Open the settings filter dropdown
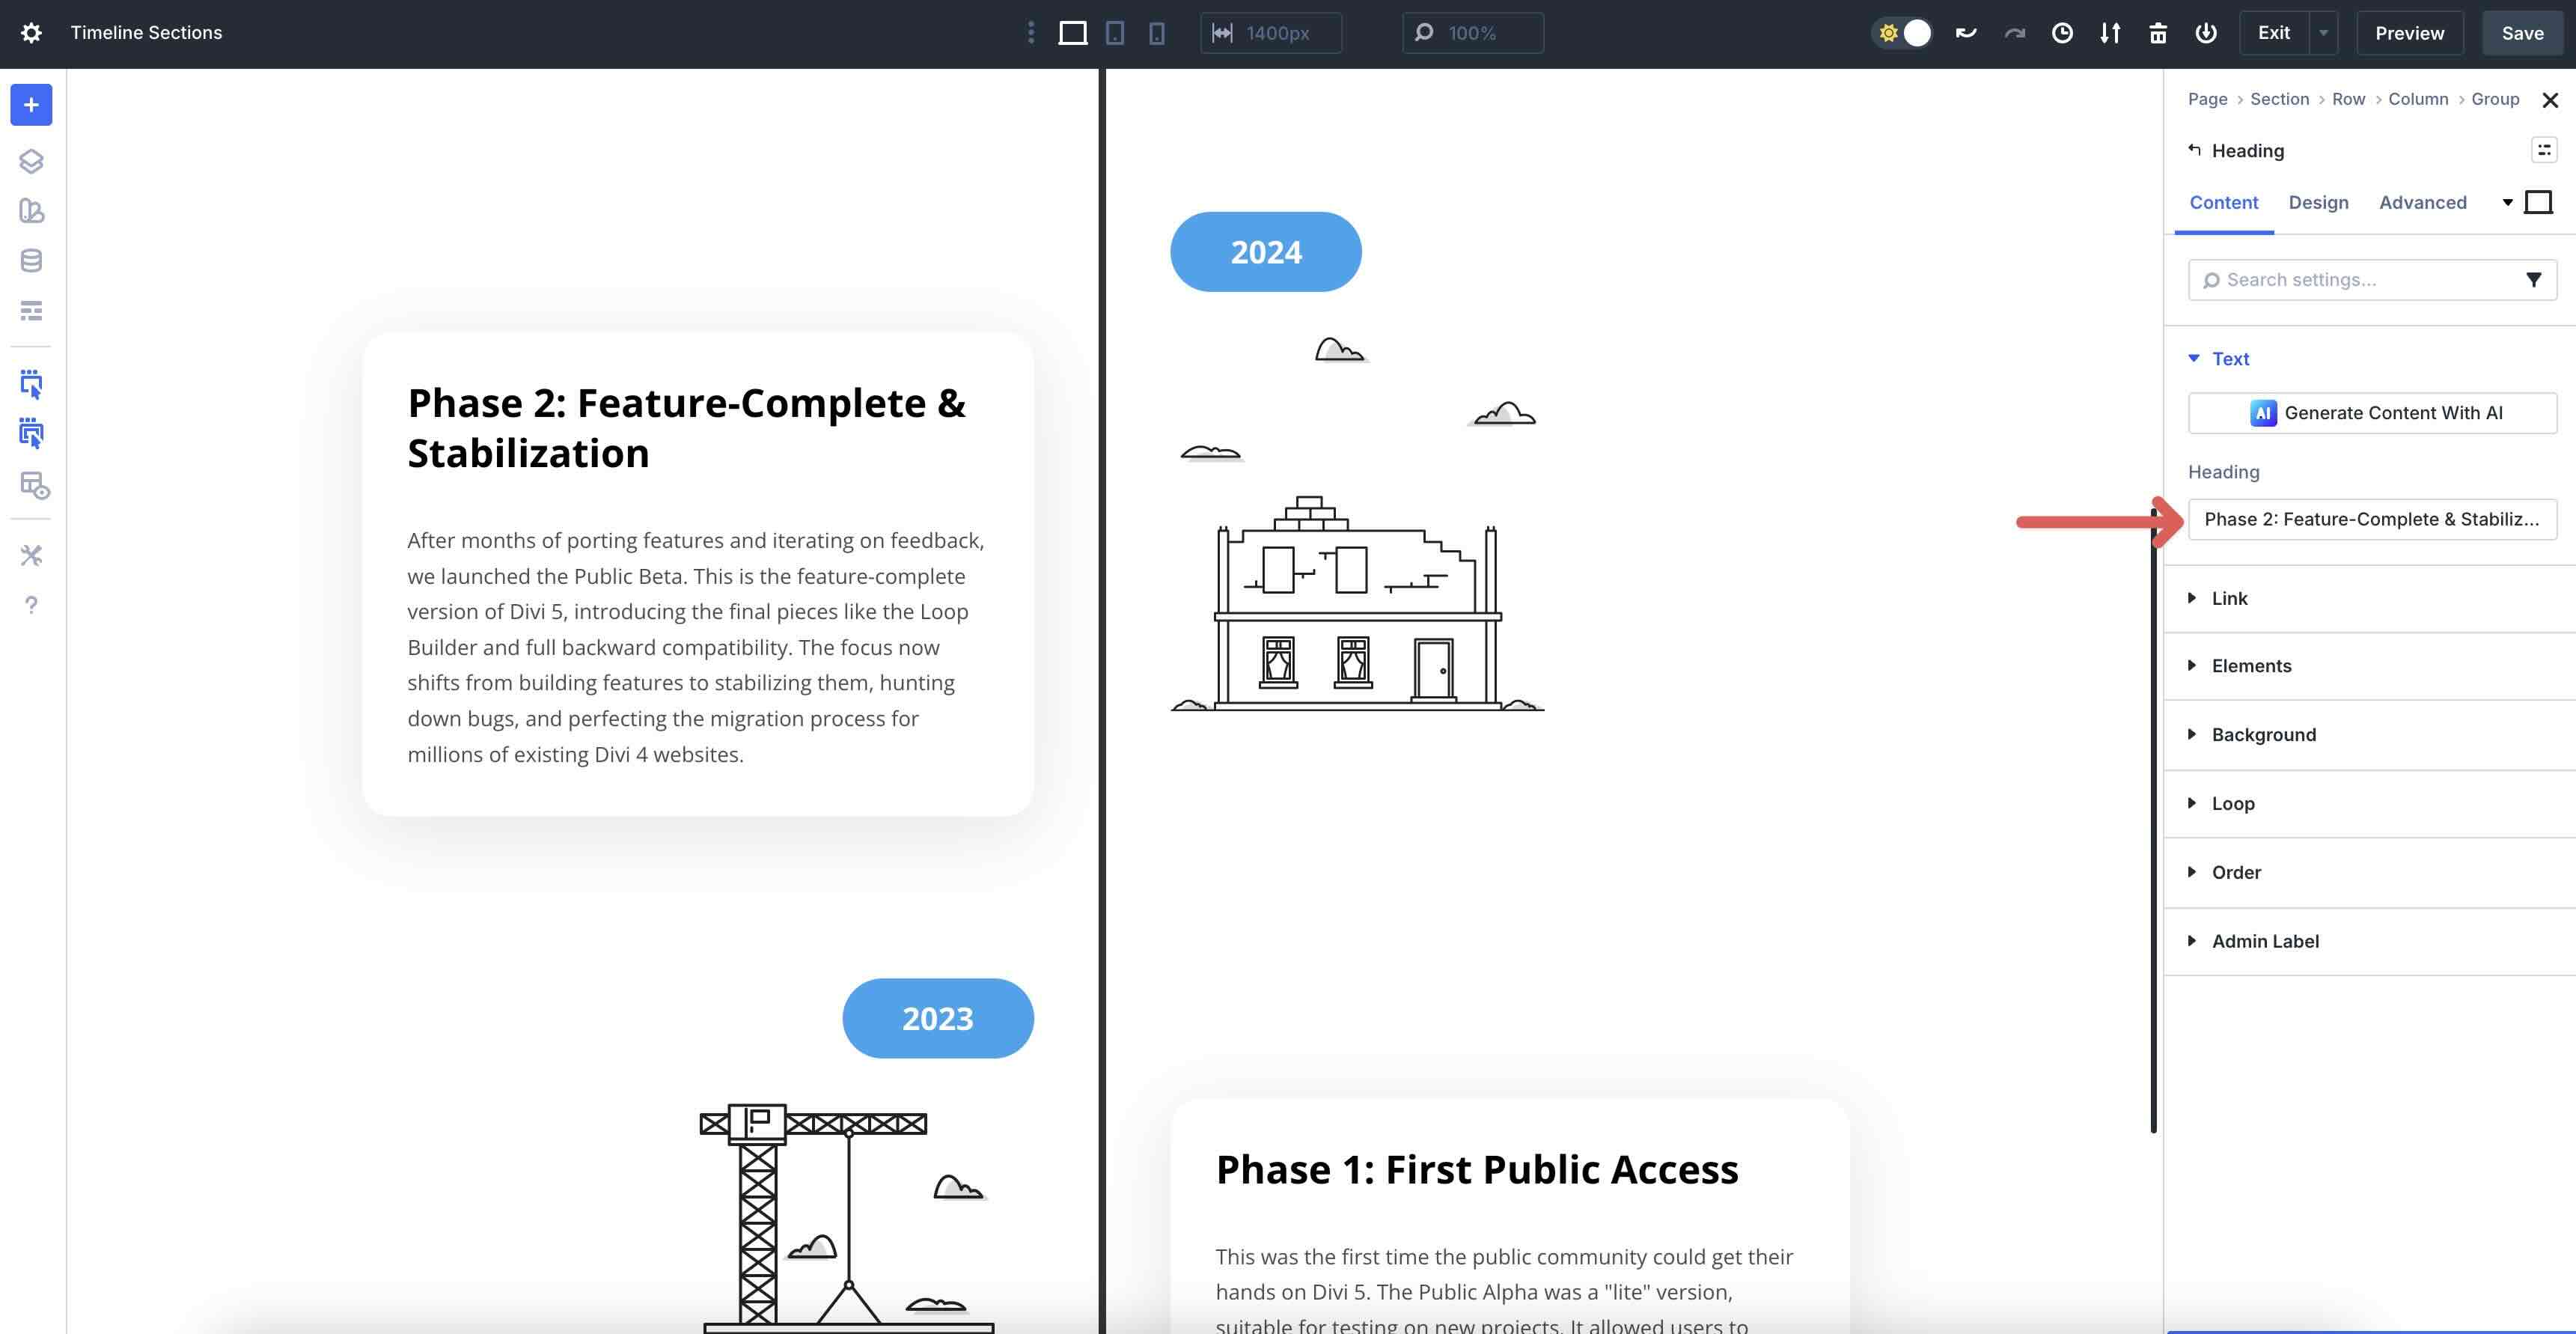The height and width of the screenshot is (1334, 2576). tap(2533, 280)
